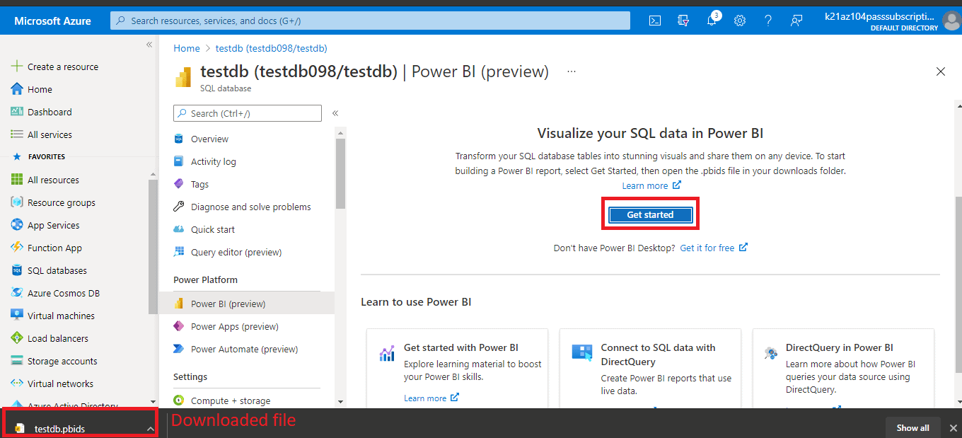Screen dimensions: 962x438
Task: Open the Activity log
Action: point(214,161)
